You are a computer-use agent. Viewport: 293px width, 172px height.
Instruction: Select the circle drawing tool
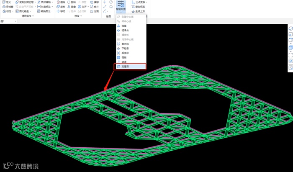coord(111,2)
